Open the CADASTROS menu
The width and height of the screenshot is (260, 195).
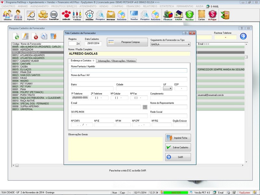[9, 6]
